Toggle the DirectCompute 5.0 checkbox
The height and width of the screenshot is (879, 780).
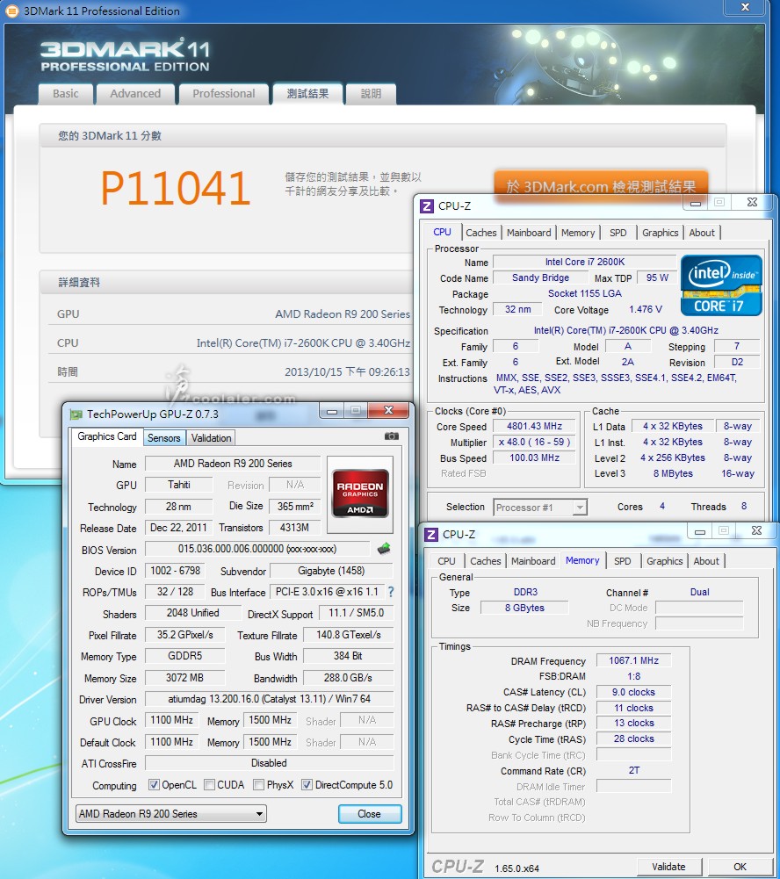(x=307, y=785)
